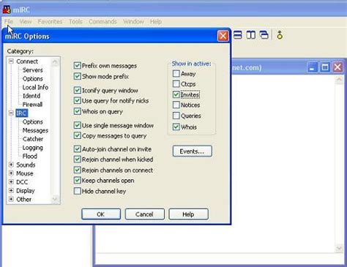The height and width of the screenshot is (267, 347).
Task: Enable Hide channel key
Action: tap(78, 191)
